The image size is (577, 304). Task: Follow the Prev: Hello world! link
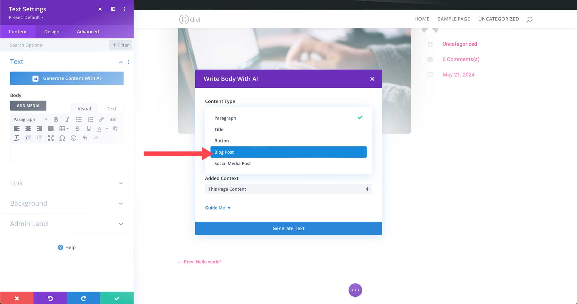pyautogui.click(x=199, y=262)
